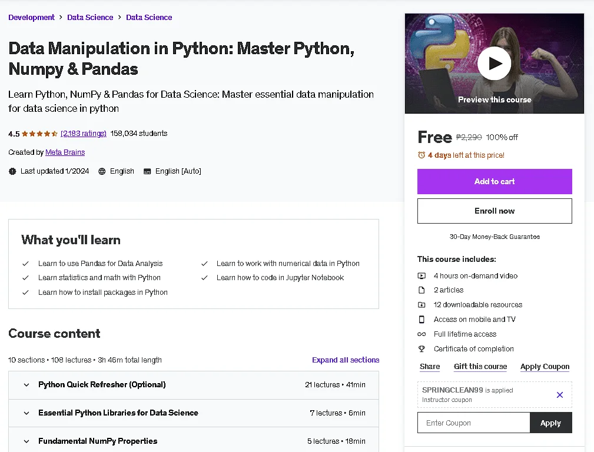Click the articles document icon

[x=422, y=290]
